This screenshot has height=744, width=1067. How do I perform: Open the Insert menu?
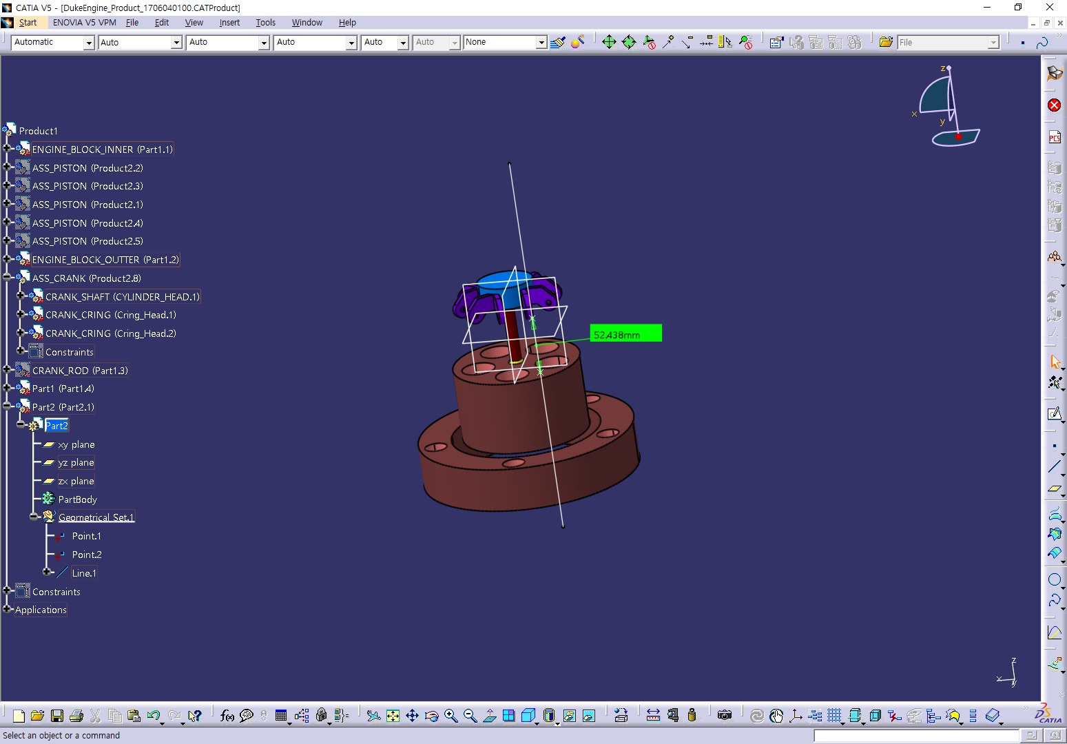tap(229, 23)
